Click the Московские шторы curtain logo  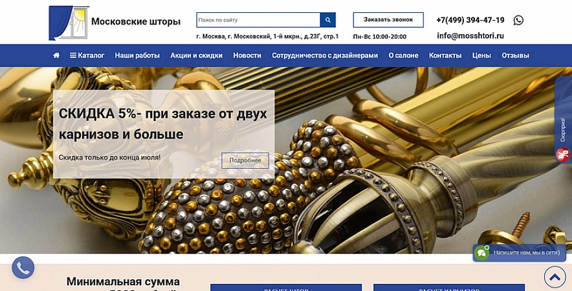tap(69, 23)
